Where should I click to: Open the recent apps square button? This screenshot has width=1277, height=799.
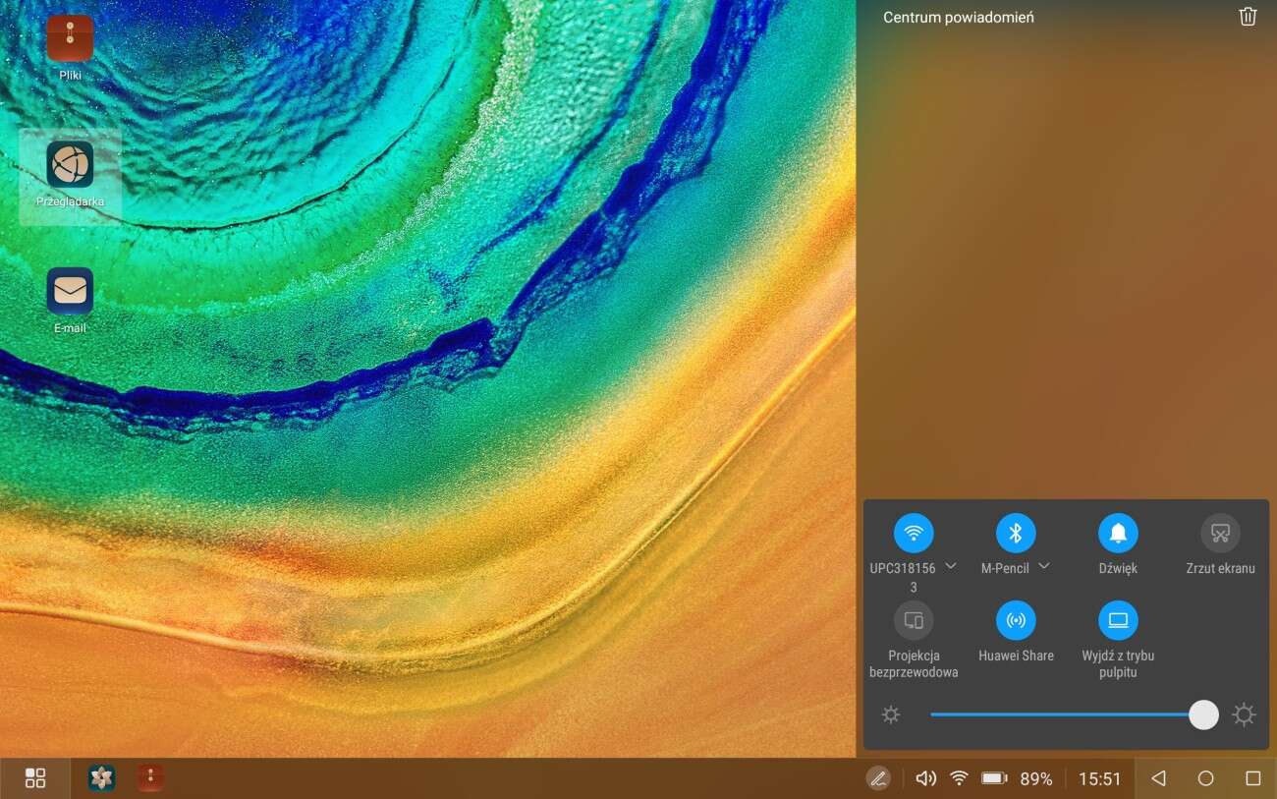1252,777
